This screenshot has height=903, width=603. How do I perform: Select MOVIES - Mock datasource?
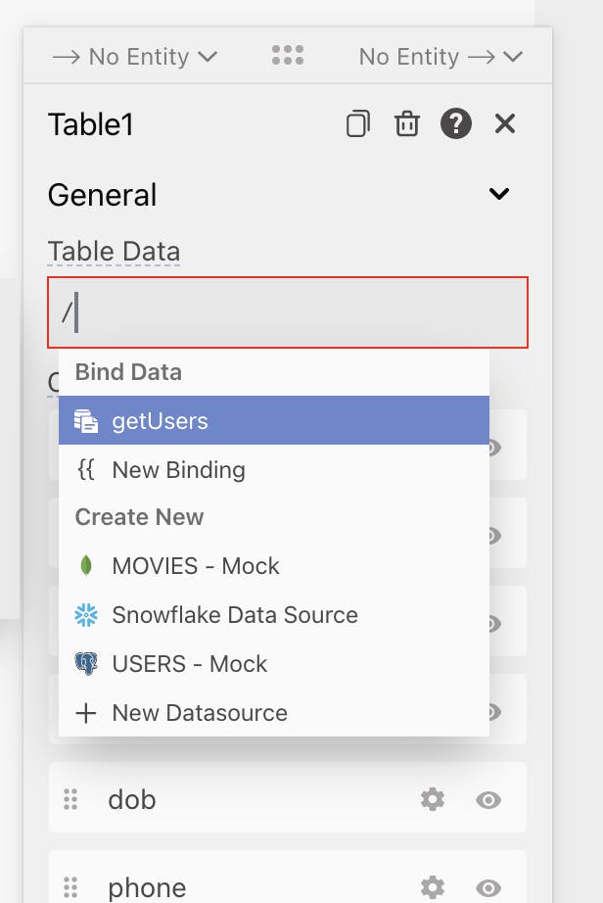(196, 566)
